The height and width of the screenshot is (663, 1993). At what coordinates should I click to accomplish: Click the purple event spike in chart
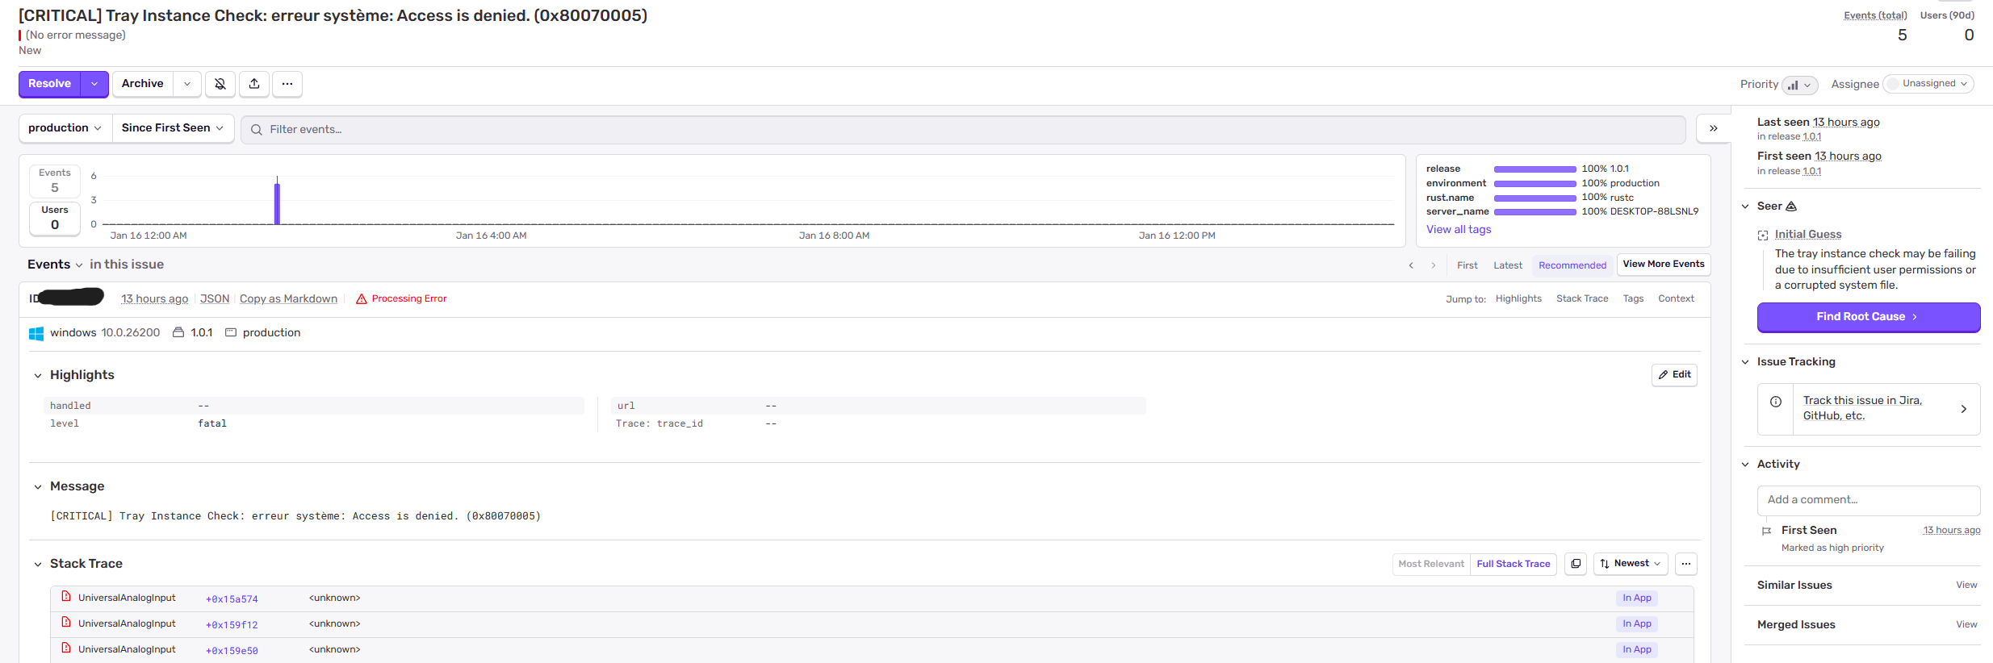click(277, 204)
